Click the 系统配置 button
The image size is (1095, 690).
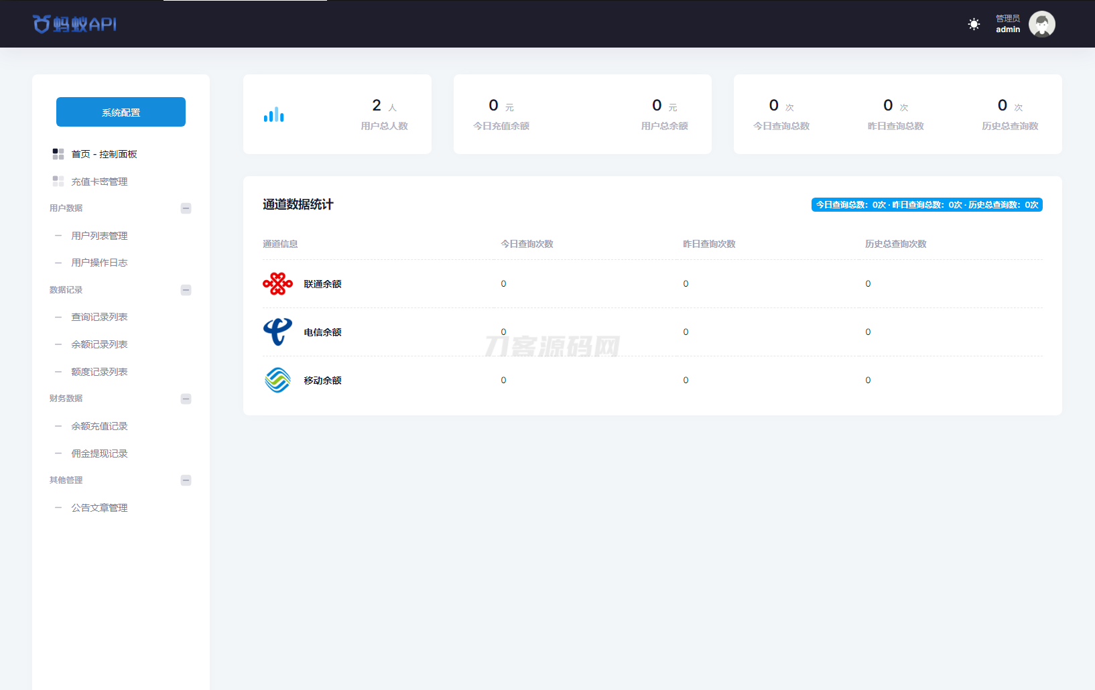tap(121, 112)
